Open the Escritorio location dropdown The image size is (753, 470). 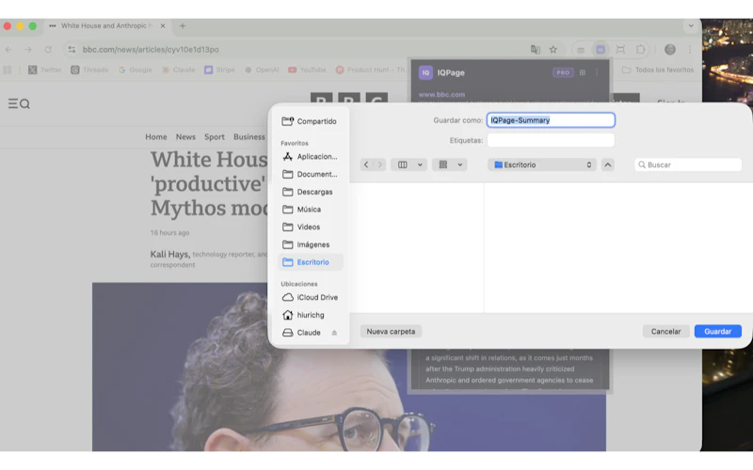click(x=542, y=164)
